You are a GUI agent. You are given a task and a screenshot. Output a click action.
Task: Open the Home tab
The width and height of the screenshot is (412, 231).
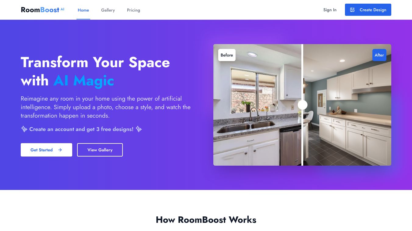[x=83, y=10]
